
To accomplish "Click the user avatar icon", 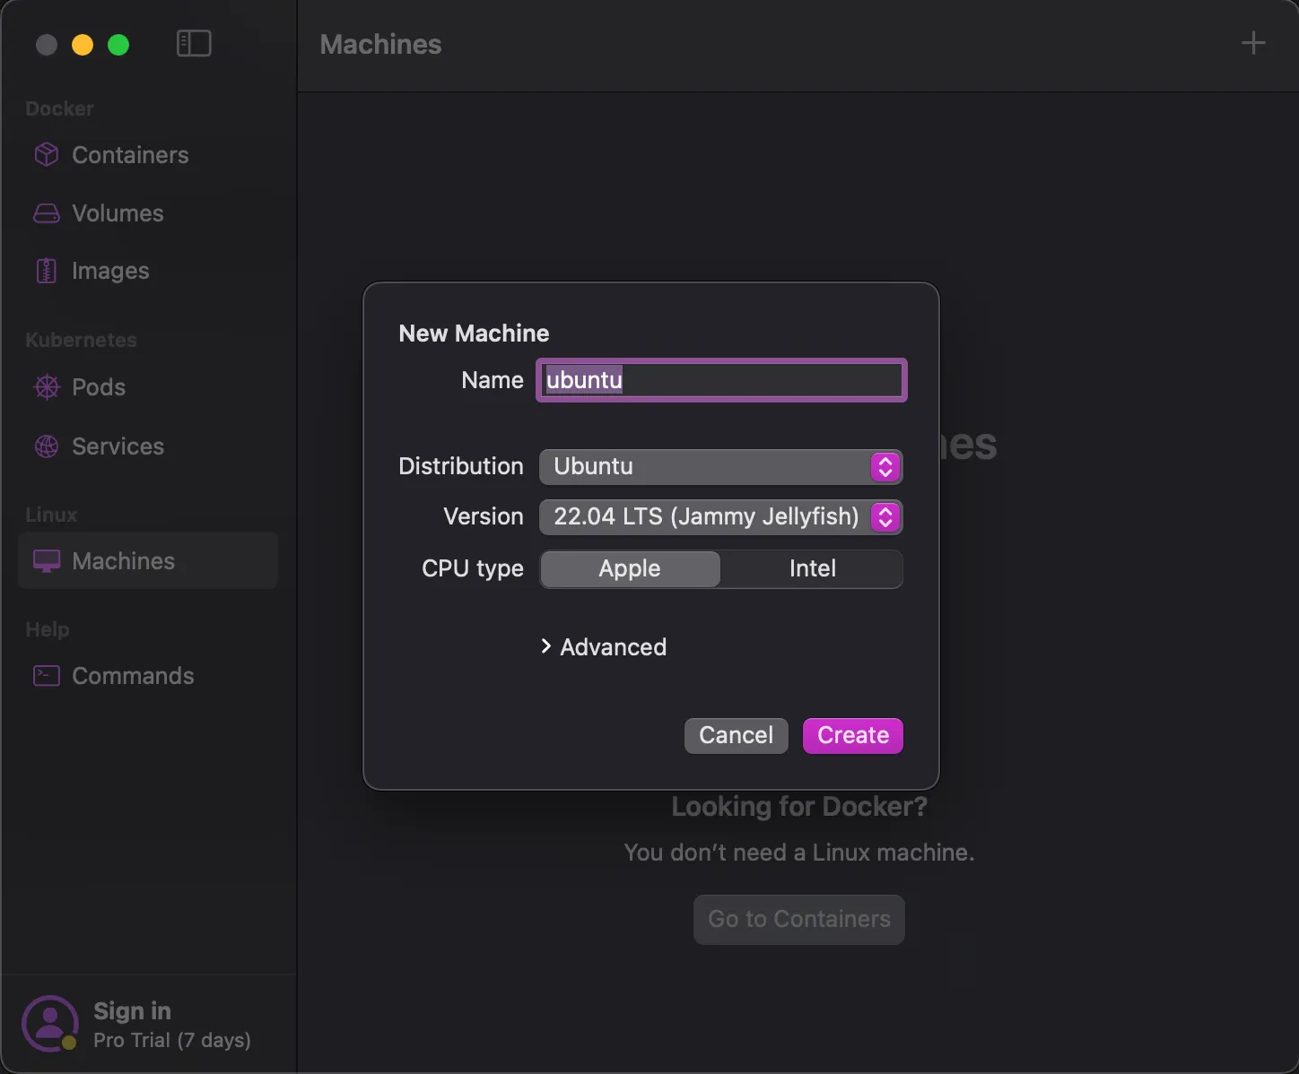I will 50,1024.
